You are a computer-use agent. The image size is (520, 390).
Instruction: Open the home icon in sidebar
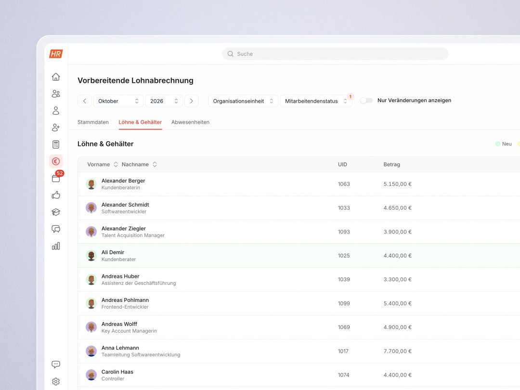(x=56, y=77)
